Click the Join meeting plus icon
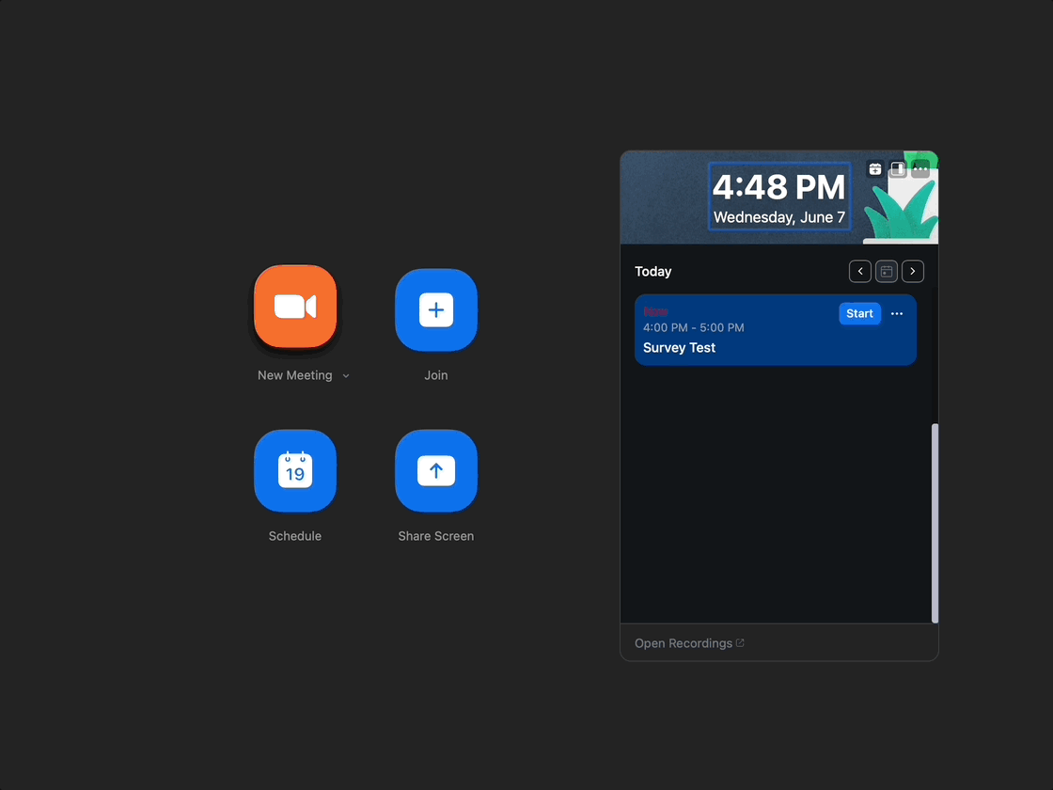 [436, 309]
